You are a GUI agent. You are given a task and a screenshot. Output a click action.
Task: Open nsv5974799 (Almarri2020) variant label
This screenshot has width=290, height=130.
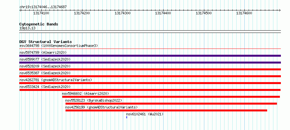(x=43, y=52)
